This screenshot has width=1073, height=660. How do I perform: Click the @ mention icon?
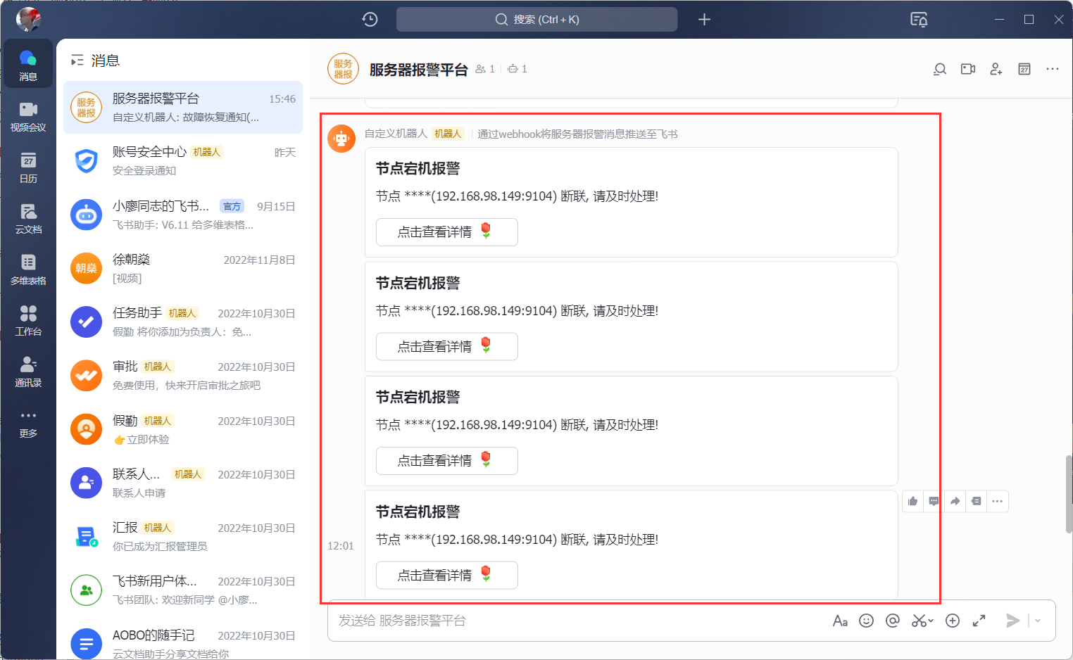click(893, 621)
